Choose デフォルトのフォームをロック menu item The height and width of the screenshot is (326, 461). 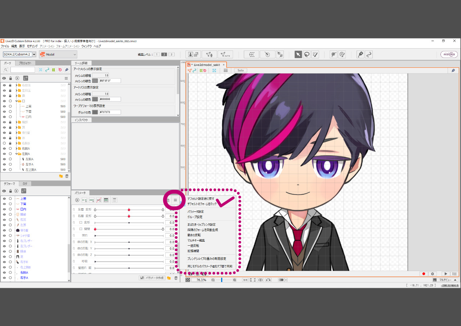pyautogui.click(x=202, y=204)
